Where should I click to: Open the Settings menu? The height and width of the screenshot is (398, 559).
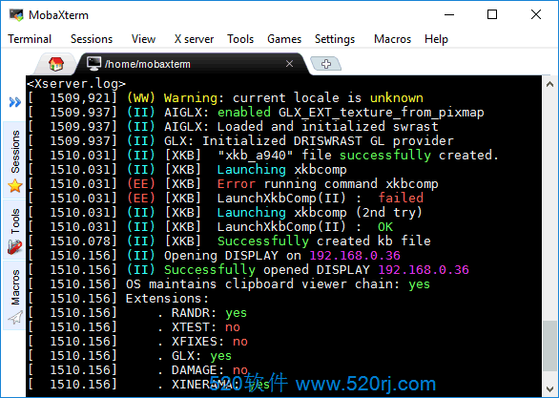(335, 39)
